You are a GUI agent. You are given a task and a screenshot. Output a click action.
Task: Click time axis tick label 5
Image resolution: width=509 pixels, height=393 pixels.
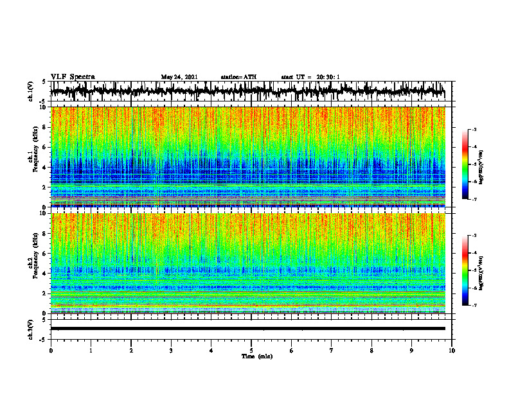(x=251, y=351)
